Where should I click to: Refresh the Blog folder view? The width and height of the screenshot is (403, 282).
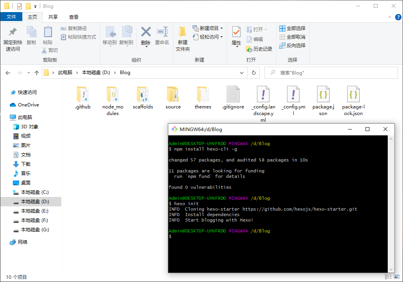254,73
